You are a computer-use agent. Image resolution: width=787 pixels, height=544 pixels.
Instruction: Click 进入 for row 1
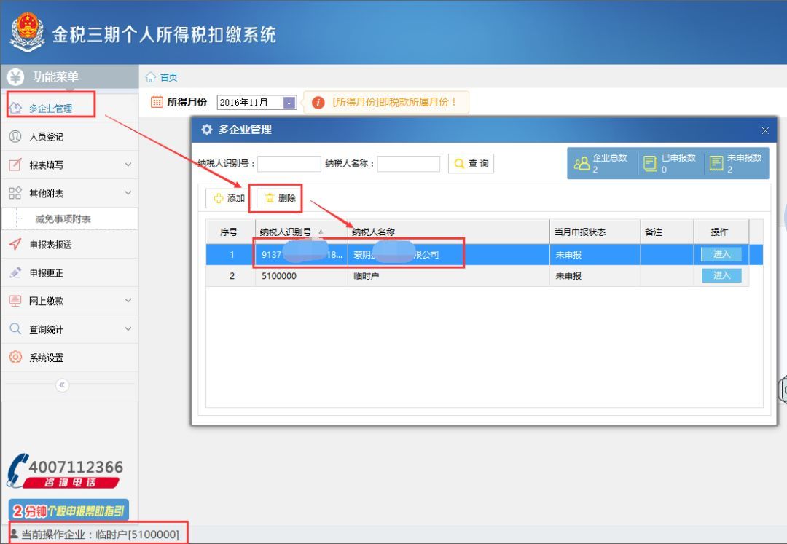[x=721, y=254]
